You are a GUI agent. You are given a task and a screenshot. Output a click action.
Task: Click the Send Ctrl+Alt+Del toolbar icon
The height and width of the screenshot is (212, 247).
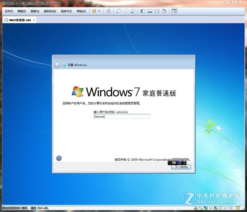pyautogui.click(x=108, y=11)
